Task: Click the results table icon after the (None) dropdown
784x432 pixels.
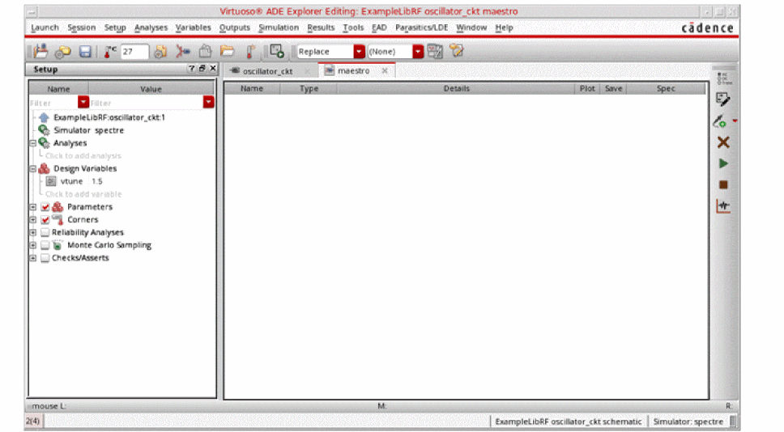Action: coord(435,51)
